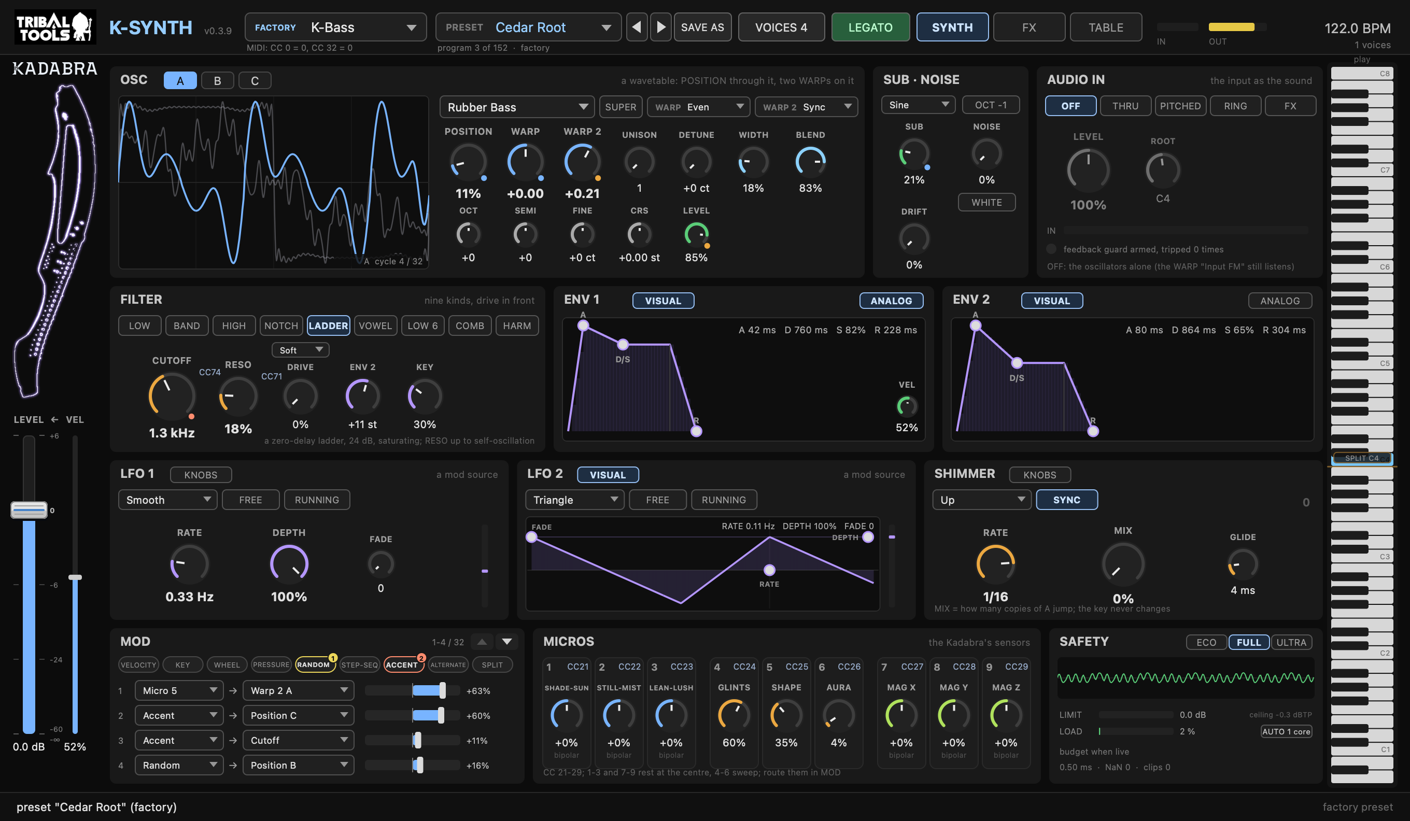Screen dimensions: 1410x821
Task: Click the Shimmer RATE knob
Action: pyautogui.click(x=995, y=564)
